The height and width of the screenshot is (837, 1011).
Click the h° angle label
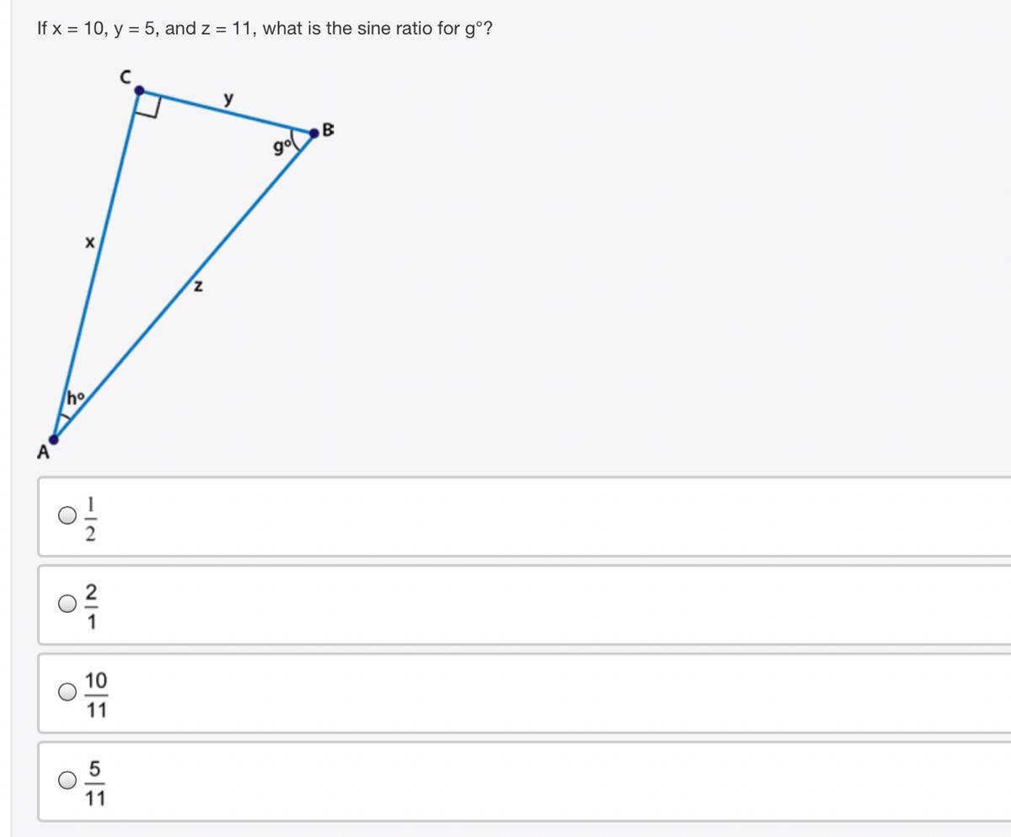click(76, 397)
